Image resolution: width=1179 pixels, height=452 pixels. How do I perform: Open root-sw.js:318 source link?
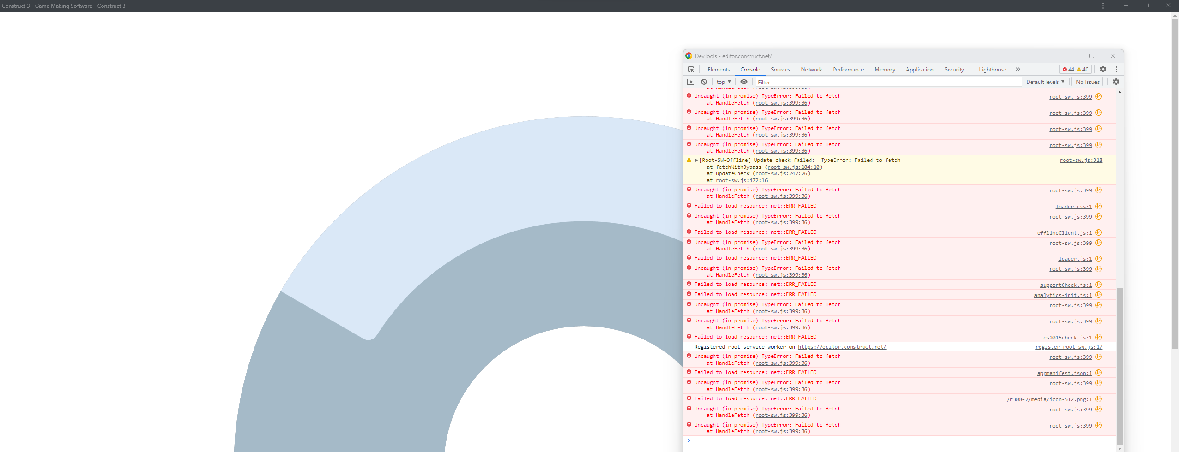[x=1081, y=160]
